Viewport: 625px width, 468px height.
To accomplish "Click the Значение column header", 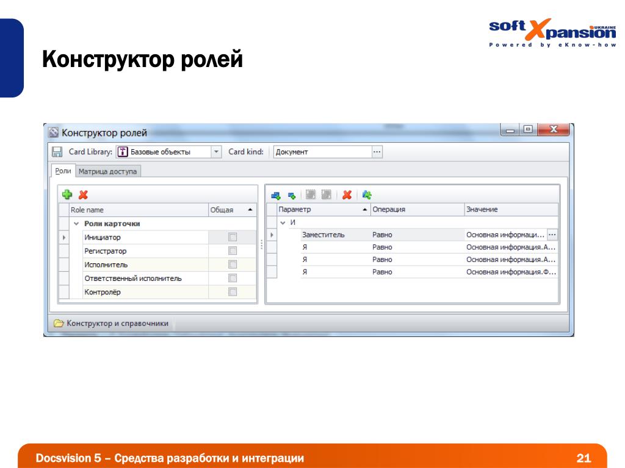I will (511, 210).
